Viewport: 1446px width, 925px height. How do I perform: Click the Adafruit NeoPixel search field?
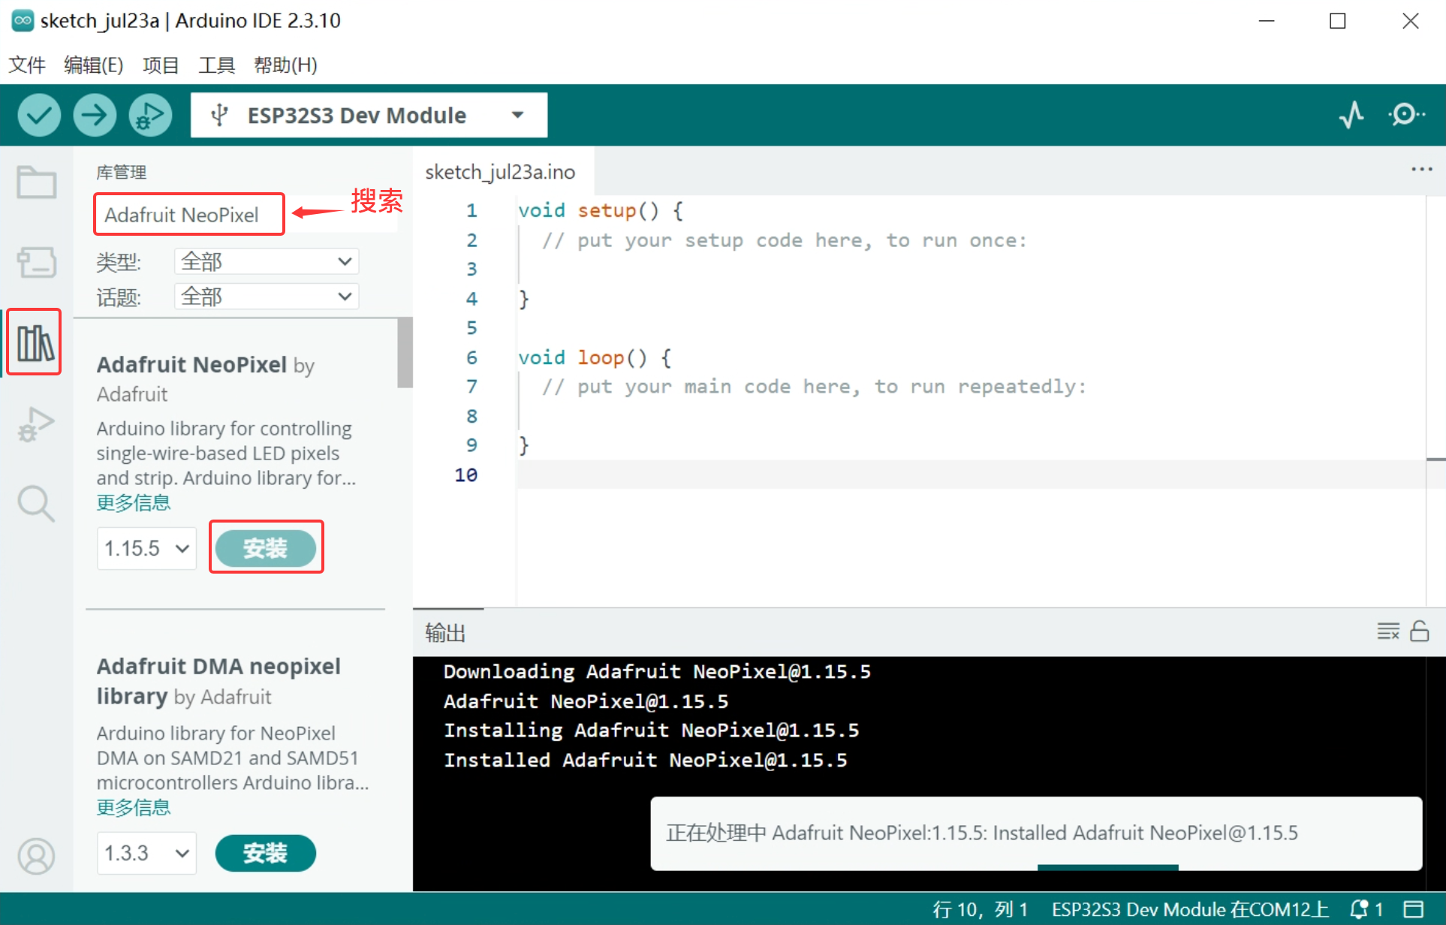coord(189,215)
